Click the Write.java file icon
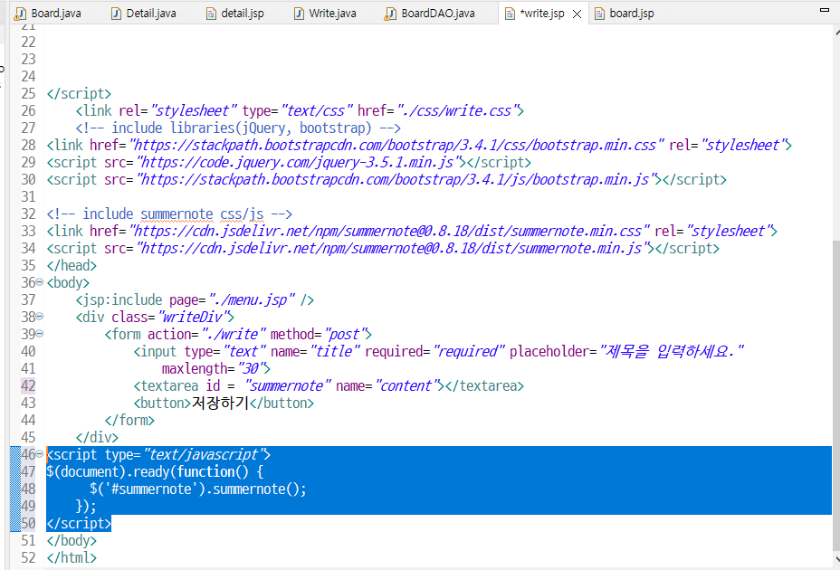 pos(299,14)
